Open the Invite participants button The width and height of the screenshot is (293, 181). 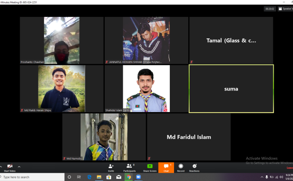[111, 168]
